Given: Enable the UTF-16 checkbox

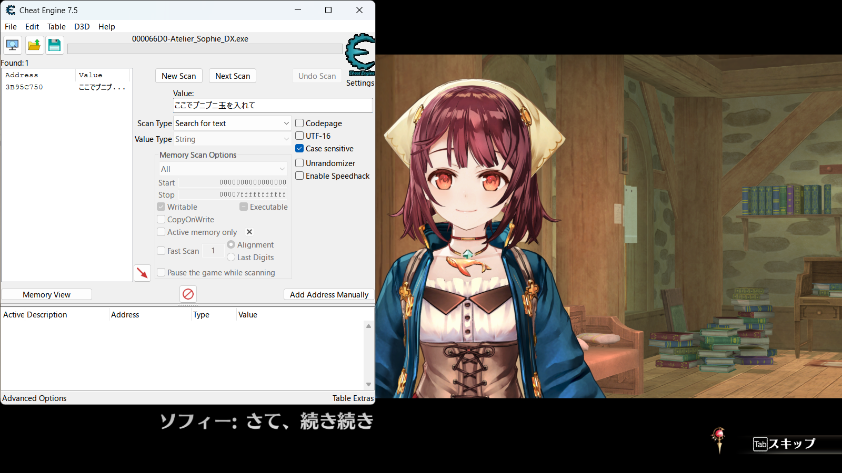Looking at the screenshot, I should (299, 136).
